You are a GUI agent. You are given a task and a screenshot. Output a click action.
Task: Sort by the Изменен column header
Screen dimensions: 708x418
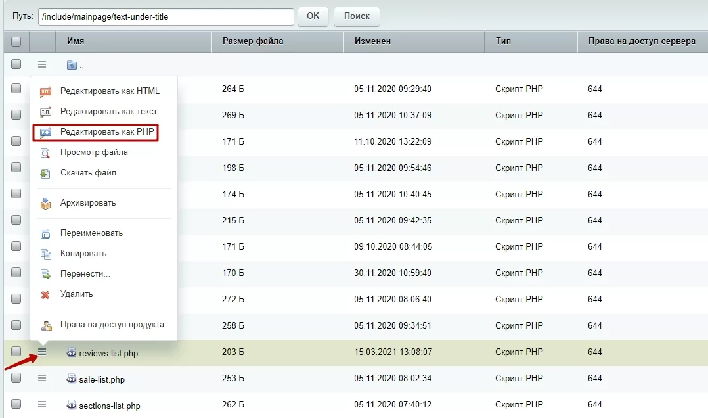[414, 41]
